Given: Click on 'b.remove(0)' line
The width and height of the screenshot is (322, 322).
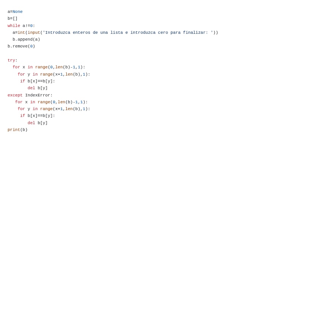Looking at the screenshot, I should (21, 46).
